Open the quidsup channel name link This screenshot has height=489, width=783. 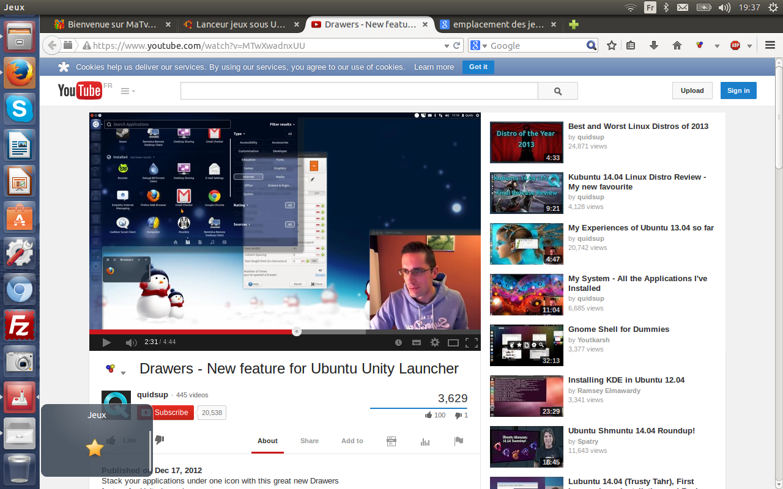pos(152,395)
